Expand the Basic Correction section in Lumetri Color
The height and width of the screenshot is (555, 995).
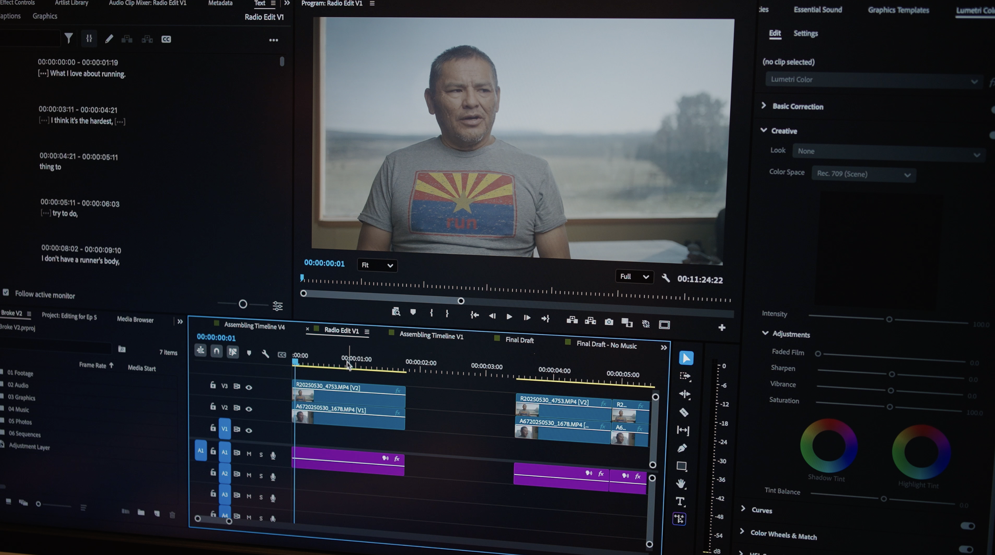[764, 106]
